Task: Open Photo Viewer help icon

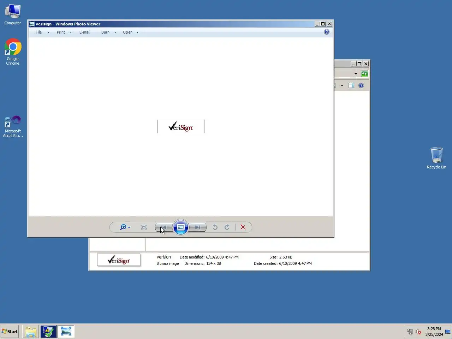Action: tap(327, 32)
